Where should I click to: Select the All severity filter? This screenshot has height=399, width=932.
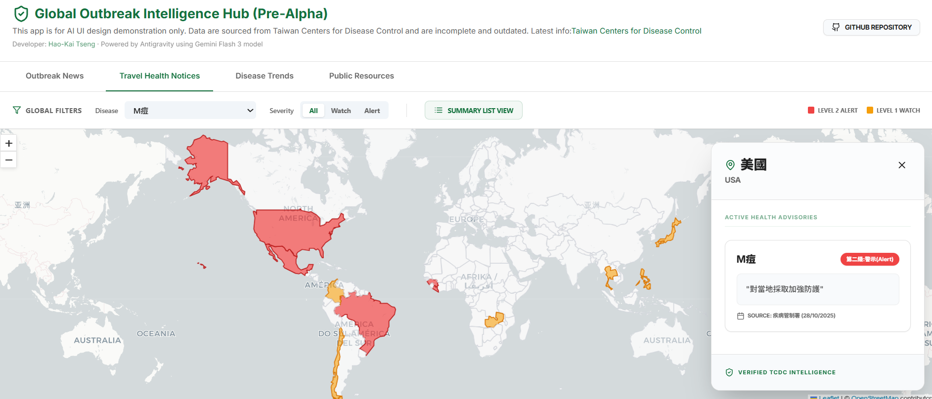pos(313,111)
